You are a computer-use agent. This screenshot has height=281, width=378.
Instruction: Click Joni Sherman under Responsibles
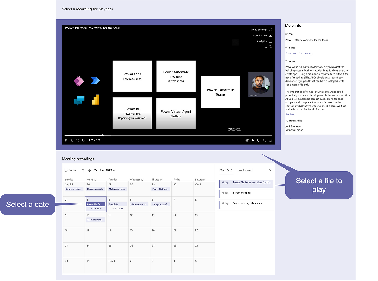click(x=293, y=127)
